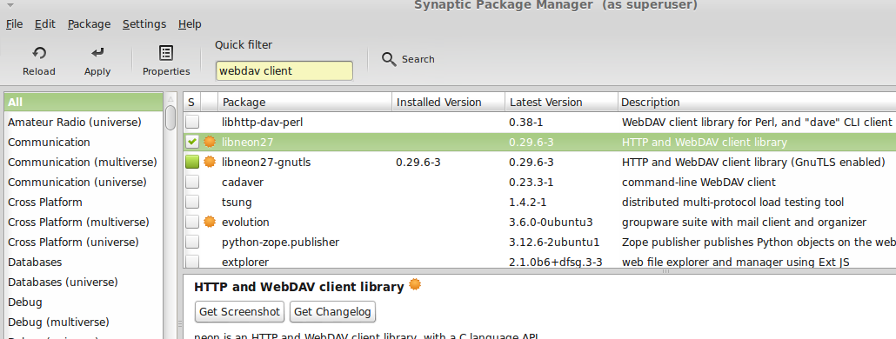Select Communication (universe) category
Image resolution: width=896 pixels, height=339 pixels.
(84, 182)
